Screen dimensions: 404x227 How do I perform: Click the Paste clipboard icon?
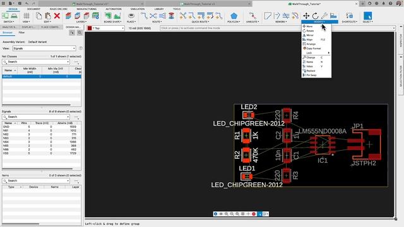click(48, 16)
